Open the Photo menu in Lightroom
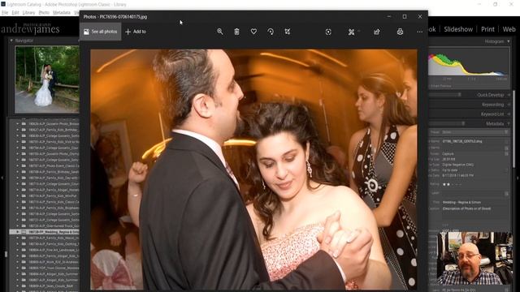 44,13
